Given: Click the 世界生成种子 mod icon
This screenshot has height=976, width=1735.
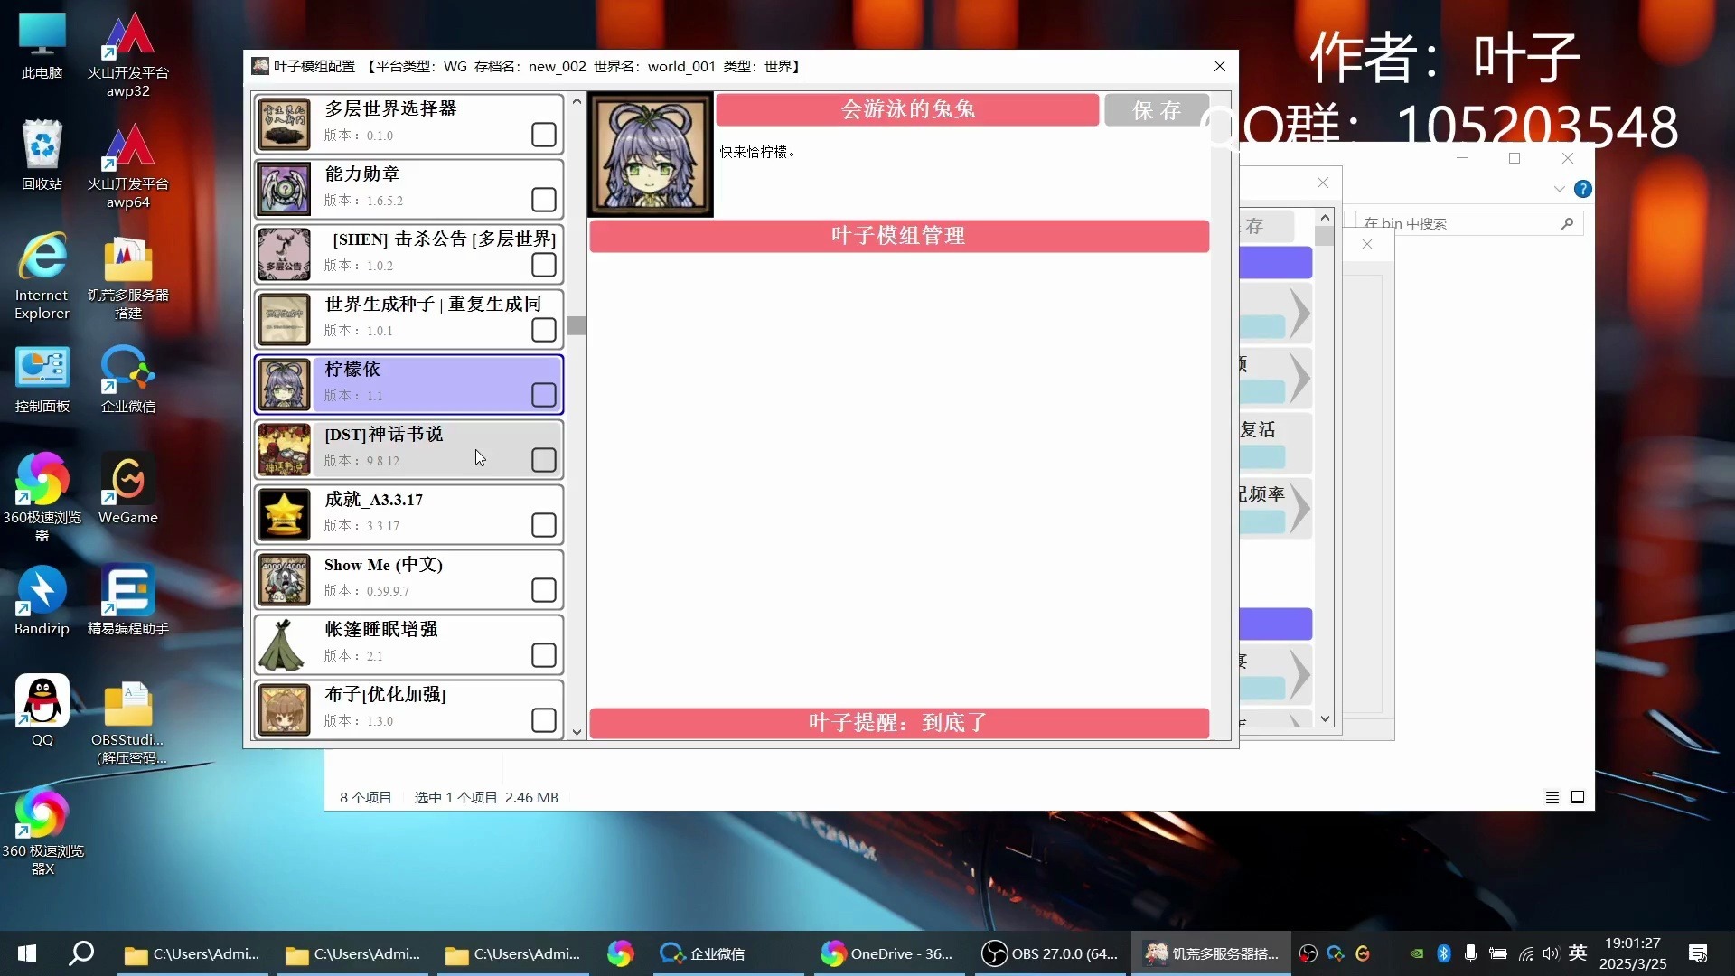Looking at the screenshot, I should 284,319.
